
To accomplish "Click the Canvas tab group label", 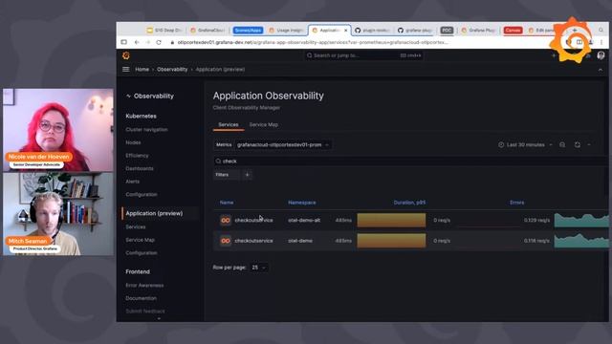I will [x=513, y=30].
